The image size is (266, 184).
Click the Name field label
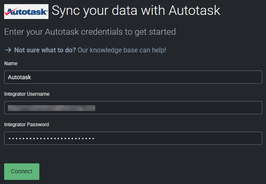[11, 64]
